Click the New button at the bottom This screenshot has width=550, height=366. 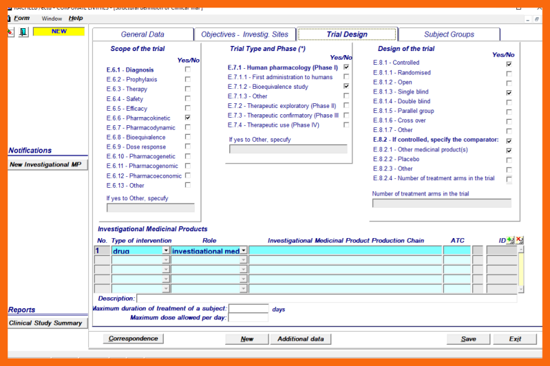click(247, 339)
